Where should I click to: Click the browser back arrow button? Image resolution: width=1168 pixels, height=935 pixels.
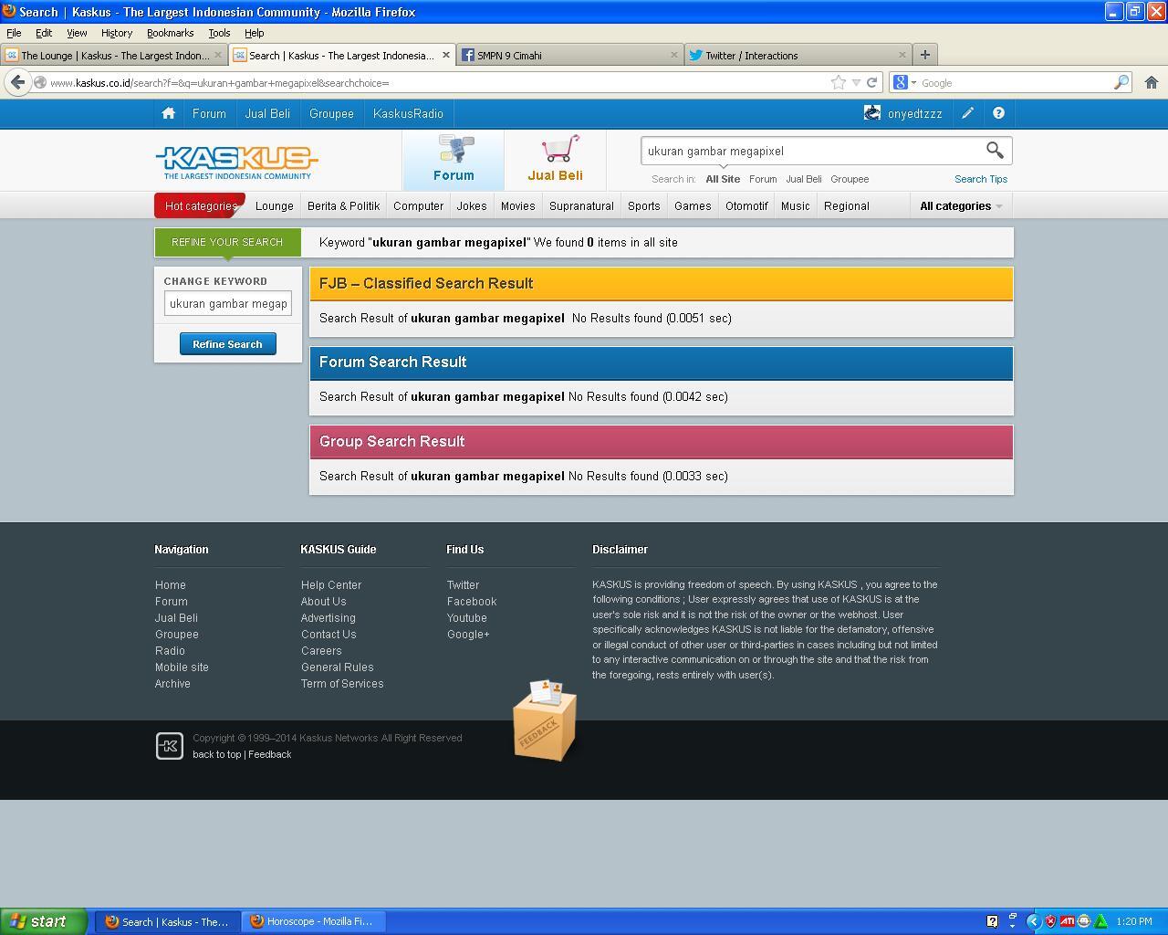click(17, 82)
